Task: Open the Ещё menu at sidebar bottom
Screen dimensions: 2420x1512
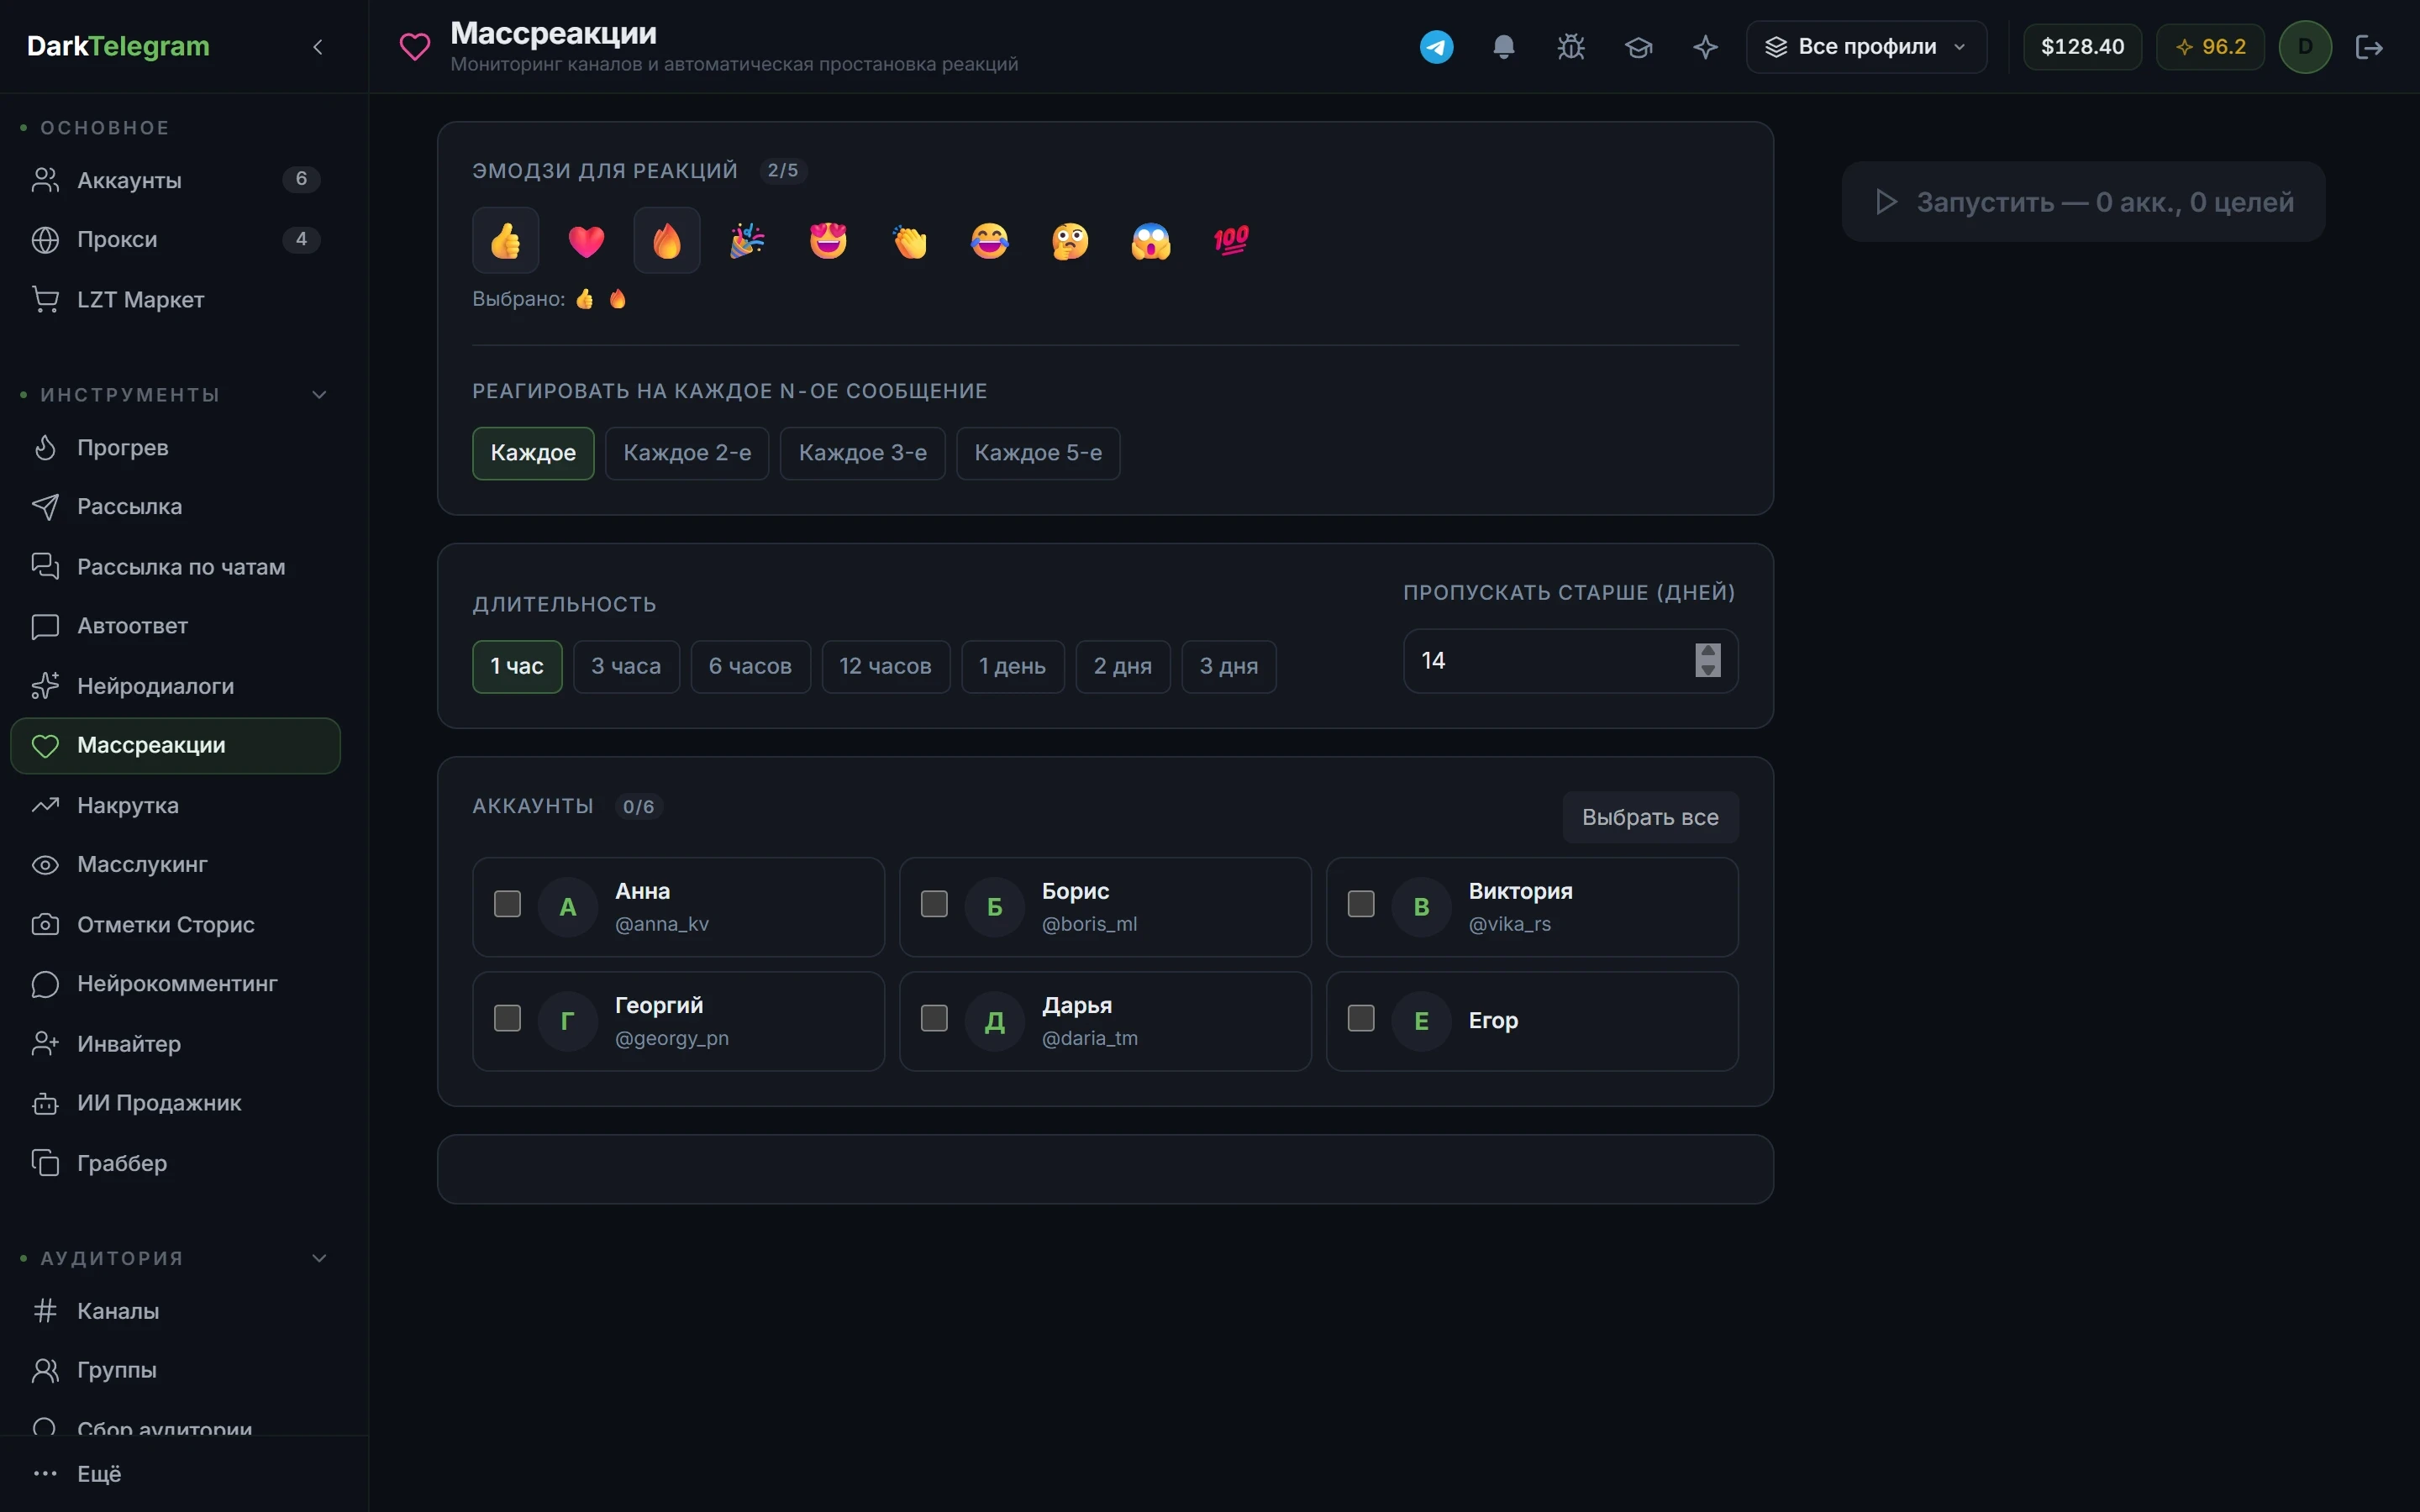Action: tap(175, 1474)
